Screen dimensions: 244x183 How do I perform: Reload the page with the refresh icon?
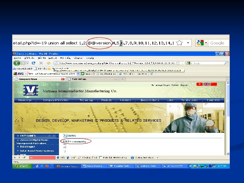point(33,63)
